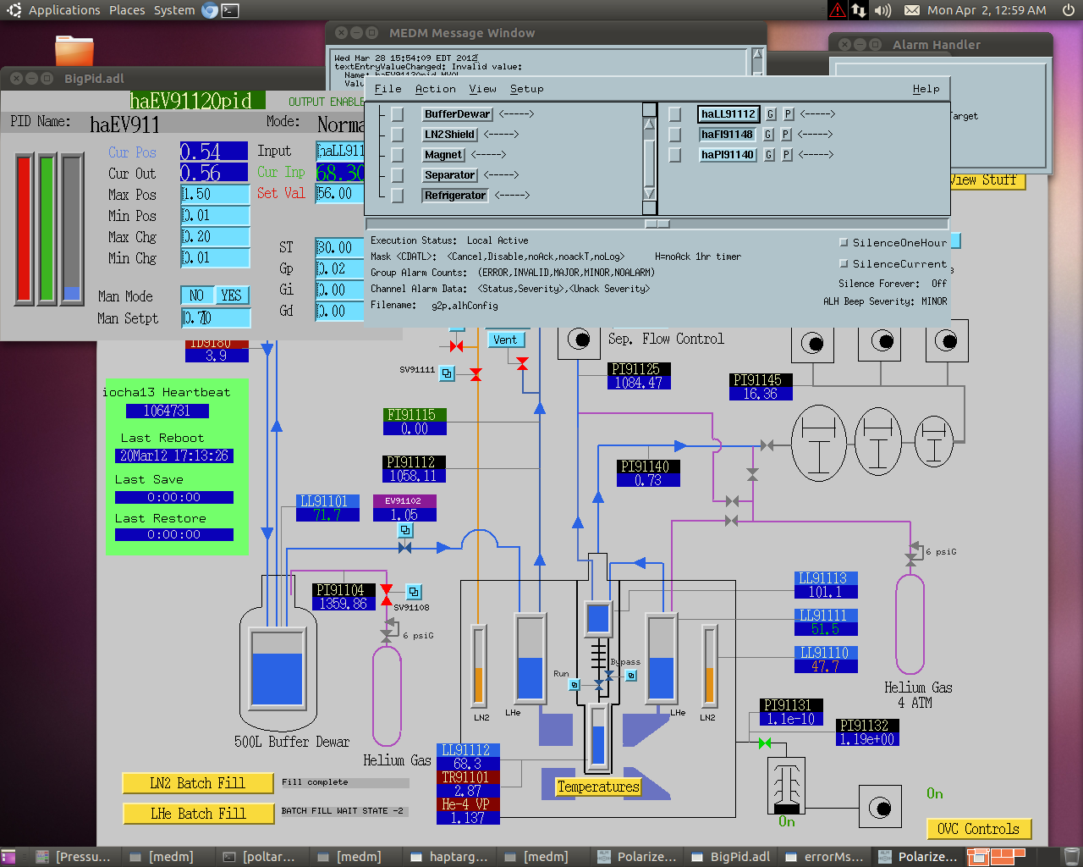The image size is (1083, 867).
Task: Click haLL91112 alarm acknowledge box
Action: coord(674,114)
